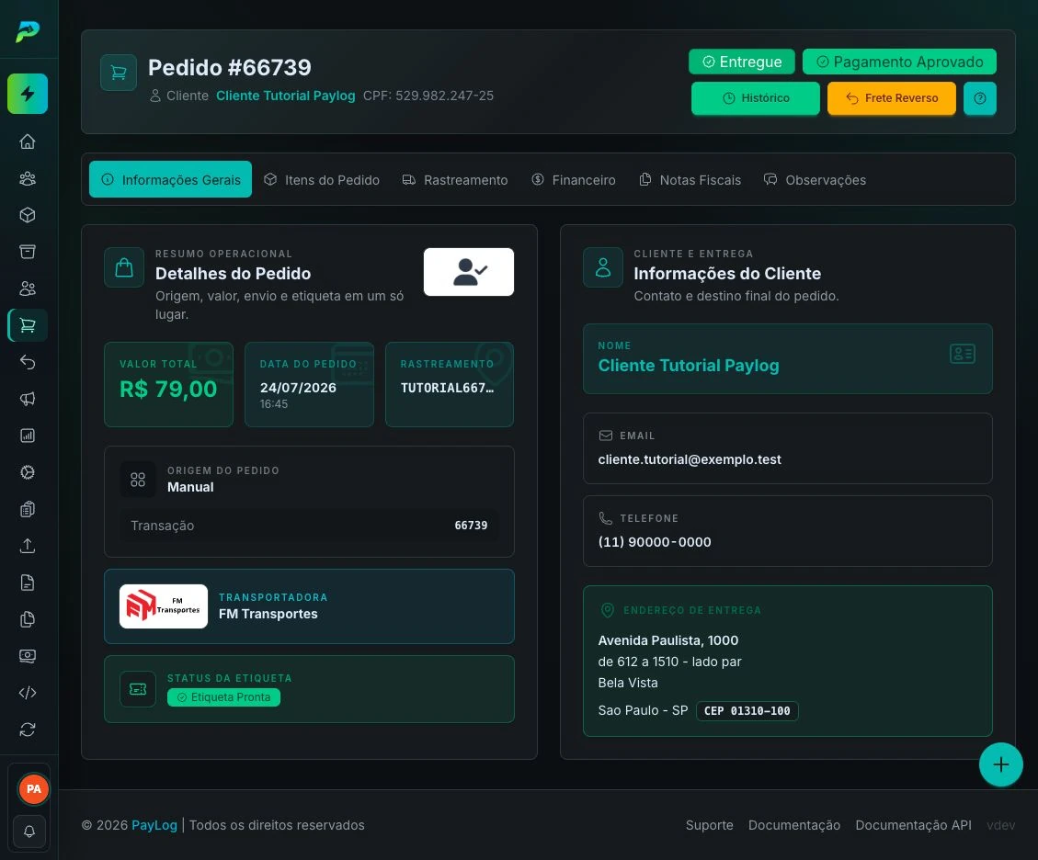The image size is (1038, 860).
Task: Click the PayLog logo in sidebar
Action: (28, 31)
